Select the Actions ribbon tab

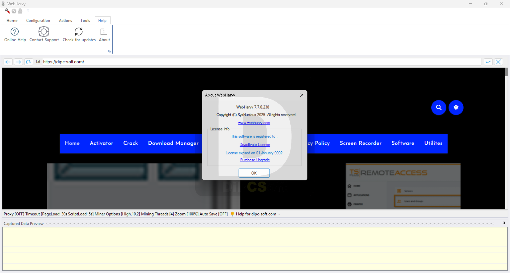pos(65,20)
